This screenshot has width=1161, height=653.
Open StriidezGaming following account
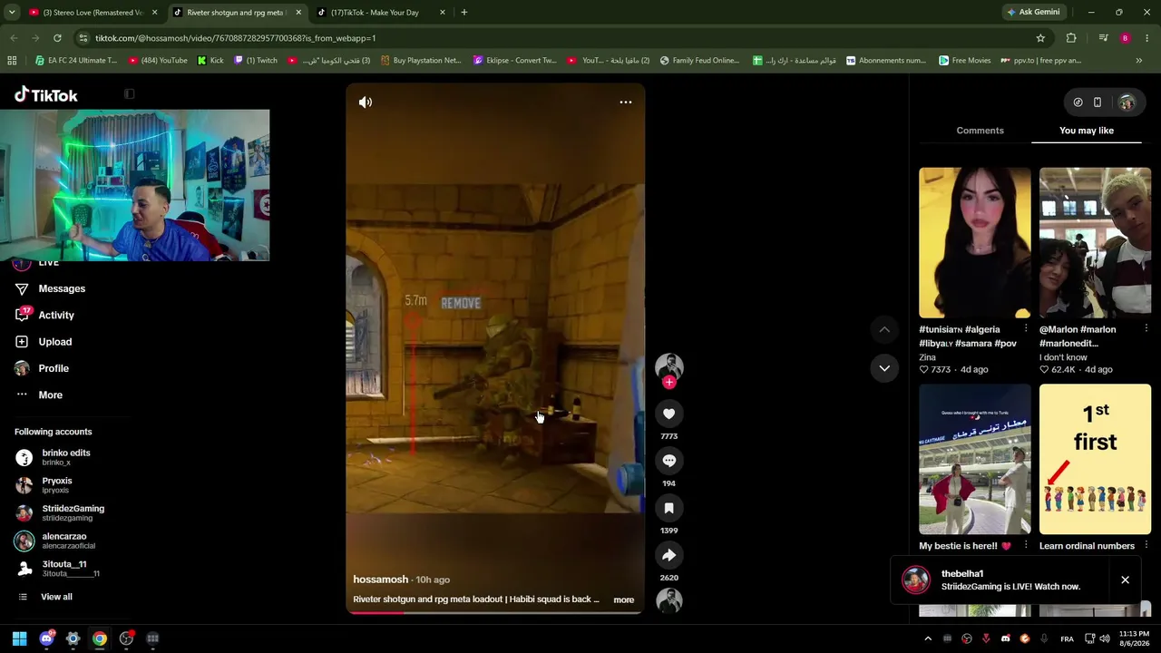(x=73, y=513)
